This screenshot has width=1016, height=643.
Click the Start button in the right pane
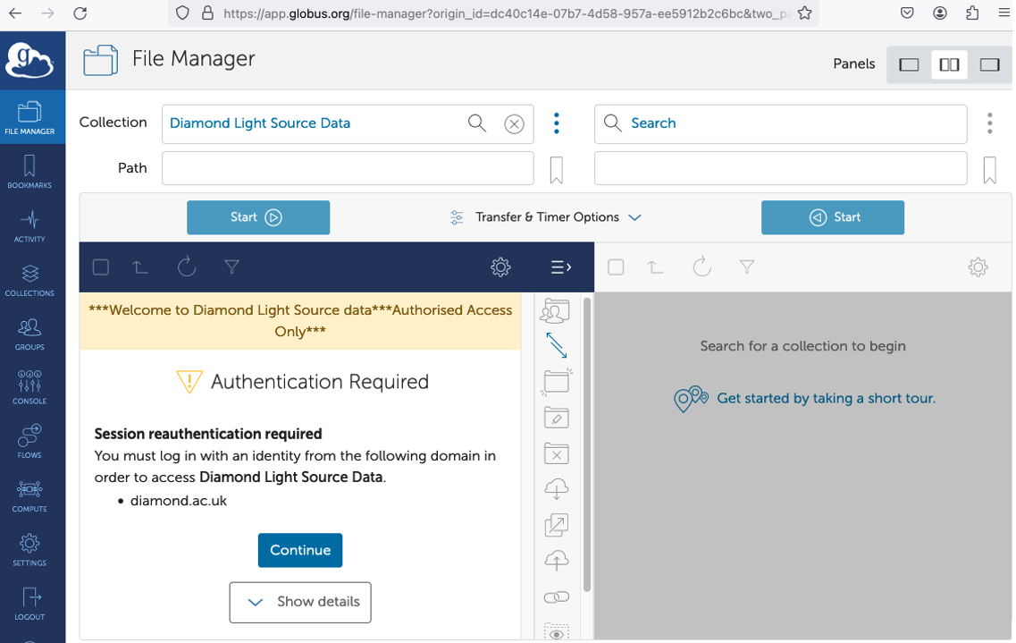[833, 217]
